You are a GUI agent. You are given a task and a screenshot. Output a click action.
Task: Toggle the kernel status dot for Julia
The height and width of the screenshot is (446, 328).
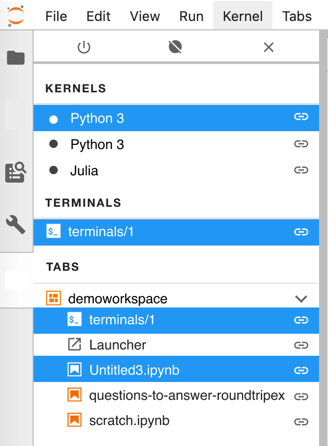[x=54, y=170]
